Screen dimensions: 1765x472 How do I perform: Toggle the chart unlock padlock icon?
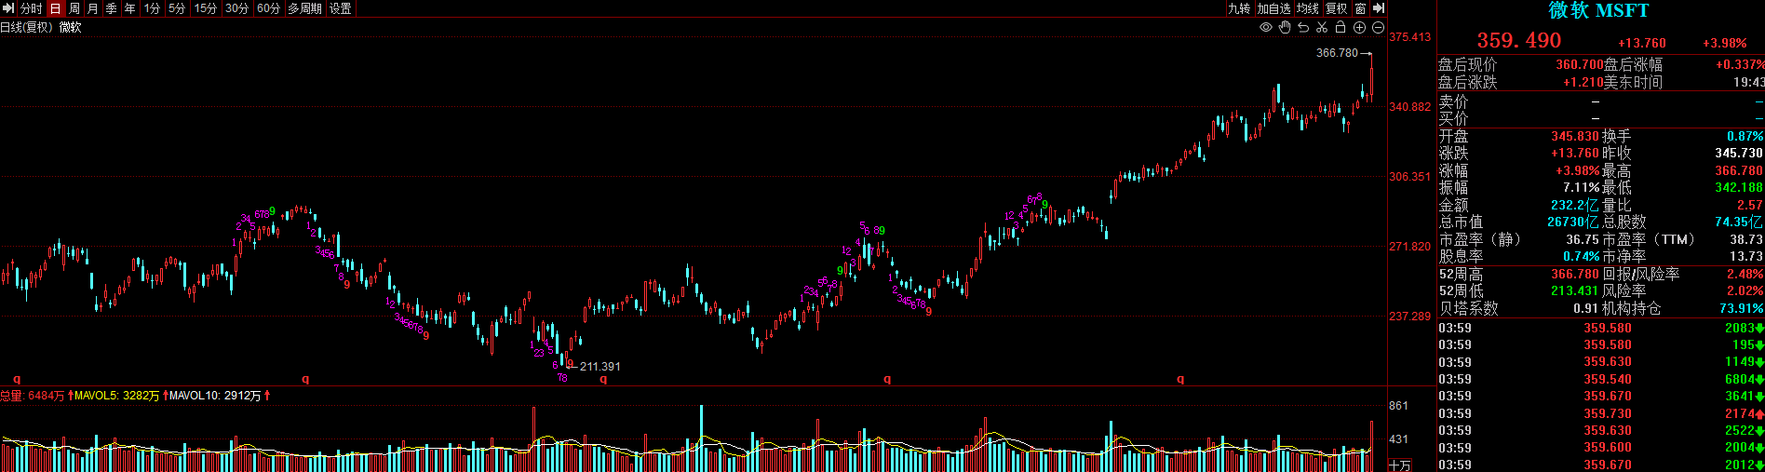[x=1341, y=27]
